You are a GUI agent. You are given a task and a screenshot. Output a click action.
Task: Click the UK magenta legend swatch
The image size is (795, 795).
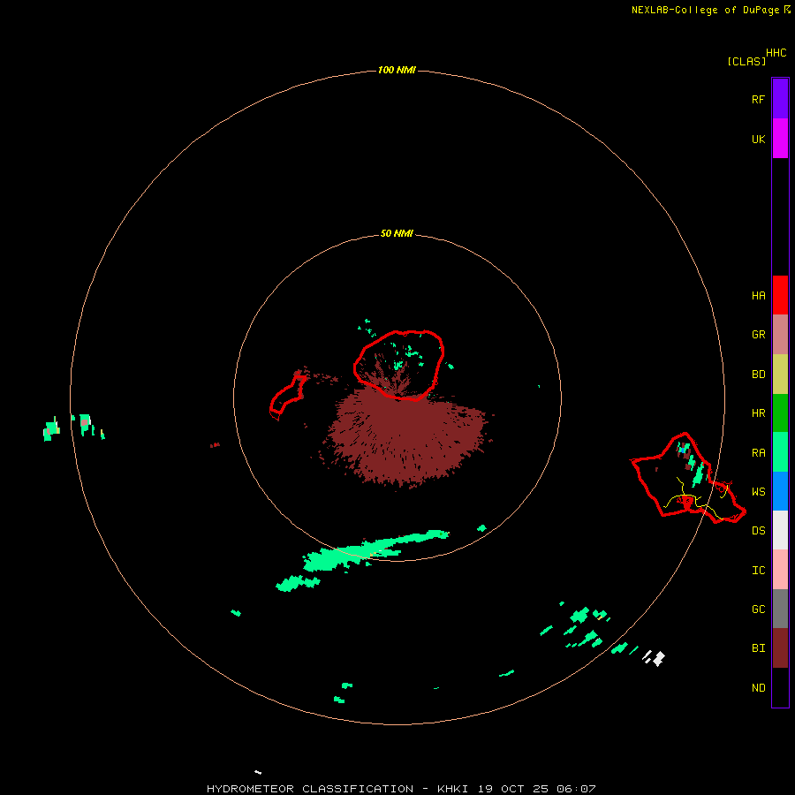click(x=780, y=139)
